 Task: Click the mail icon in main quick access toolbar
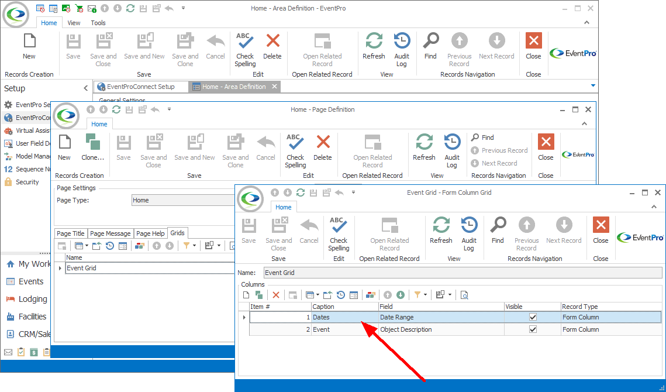[92, 8]
